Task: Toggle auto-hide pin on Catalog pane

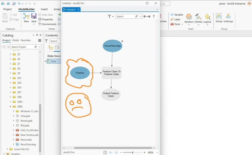Action: (x=37, y=35)
